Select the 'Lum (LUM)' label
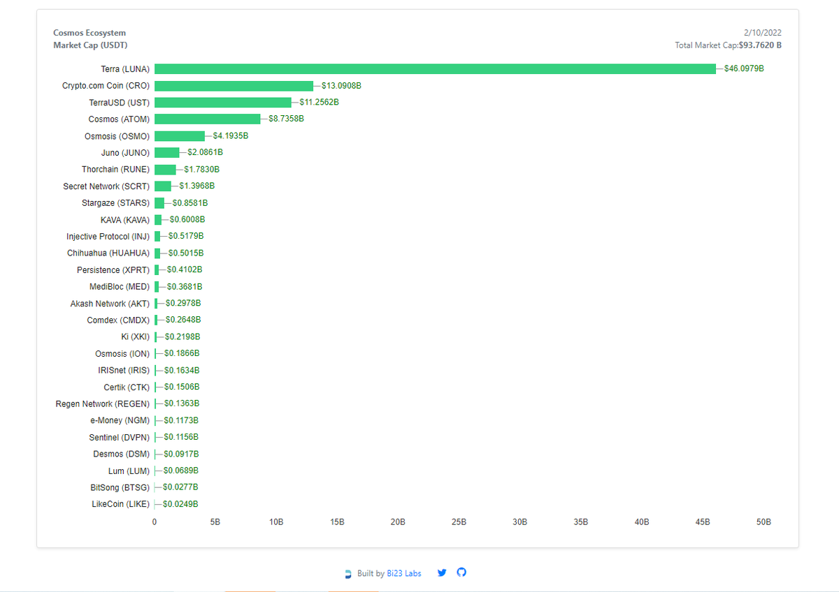This screenshot has height=592, width=839. coord(129,471)
